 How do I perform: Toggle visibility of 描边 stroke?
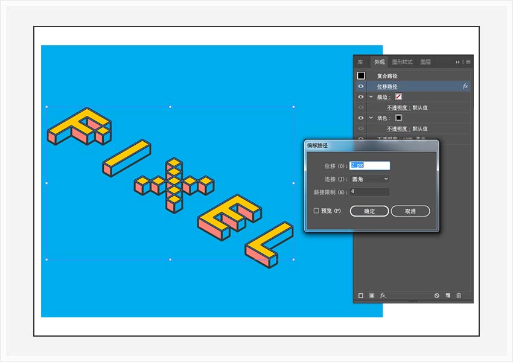(x=361, y=97)
